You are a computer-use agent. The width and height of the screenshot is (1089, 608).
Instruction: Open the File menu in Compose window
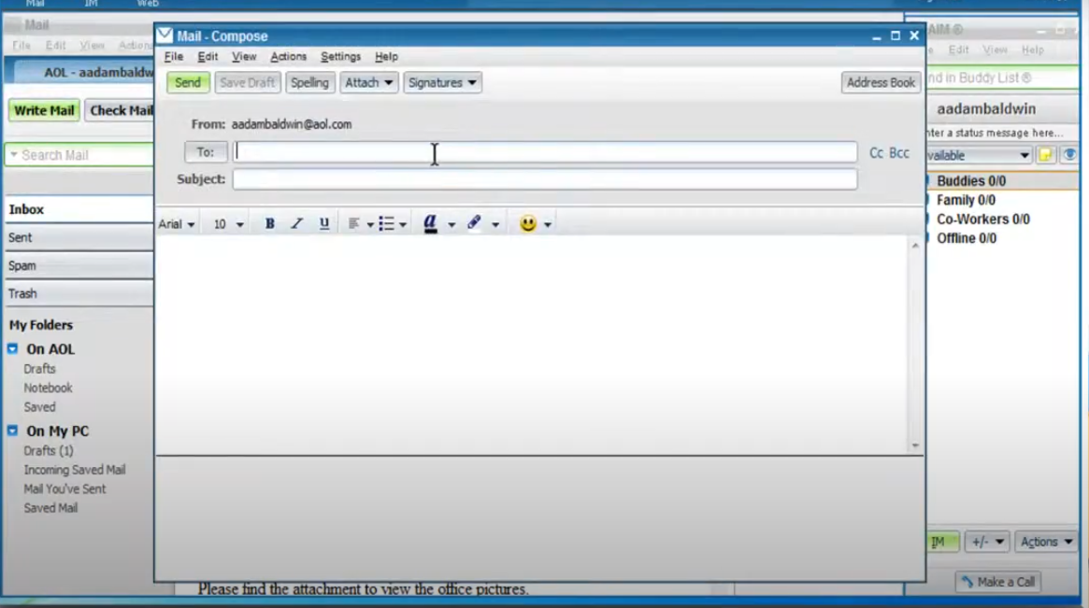point(174,56)
